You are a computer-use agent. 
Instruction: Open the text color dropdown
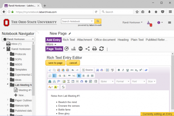(50, 87)
